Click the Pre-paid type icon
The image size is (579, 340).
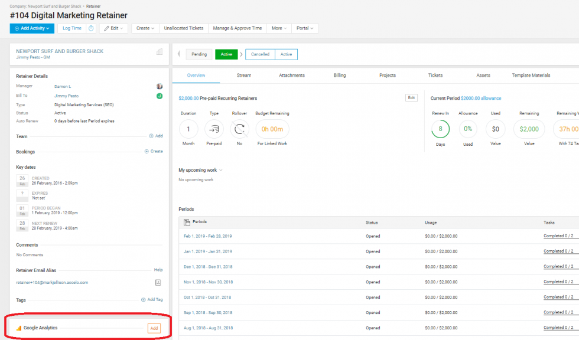tap(214, 129)
